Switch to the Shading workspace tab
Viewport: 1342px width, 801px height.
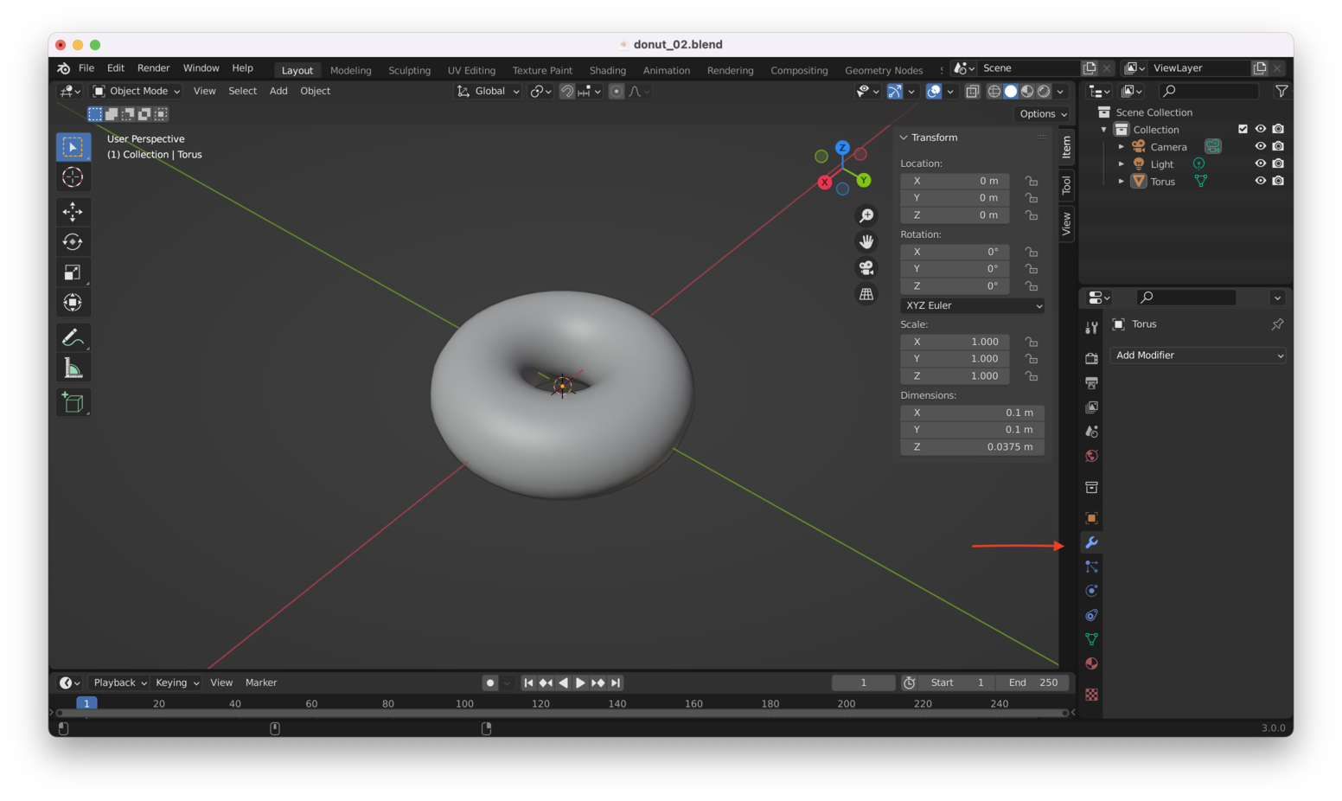click(607, 70)
